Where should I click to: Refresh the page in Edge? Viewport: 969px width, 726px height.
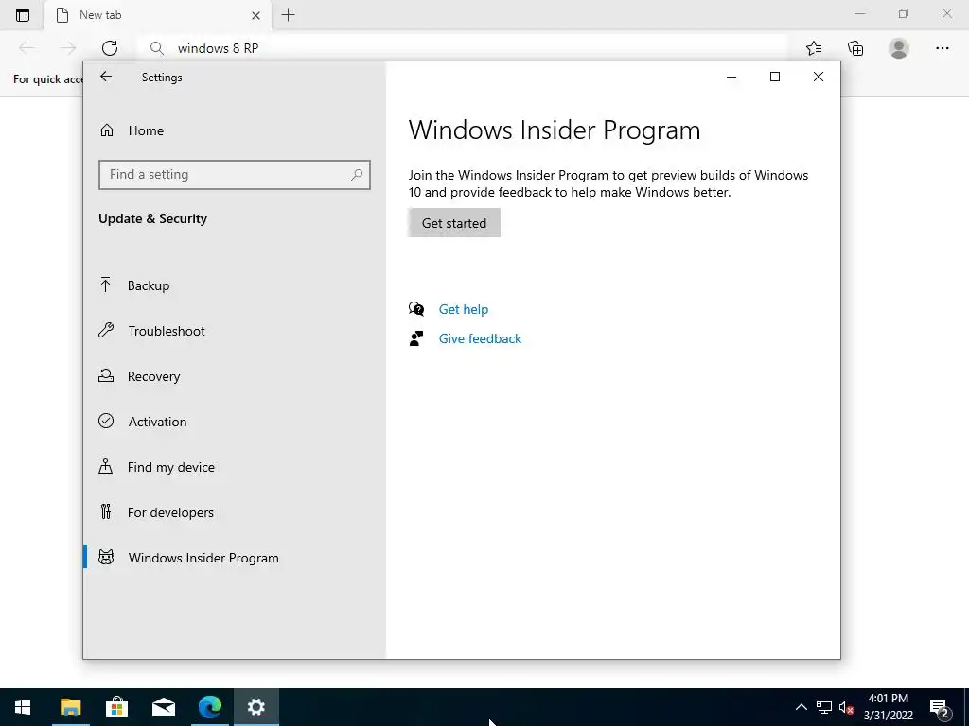pyautogui.click(x=110, y=48)
